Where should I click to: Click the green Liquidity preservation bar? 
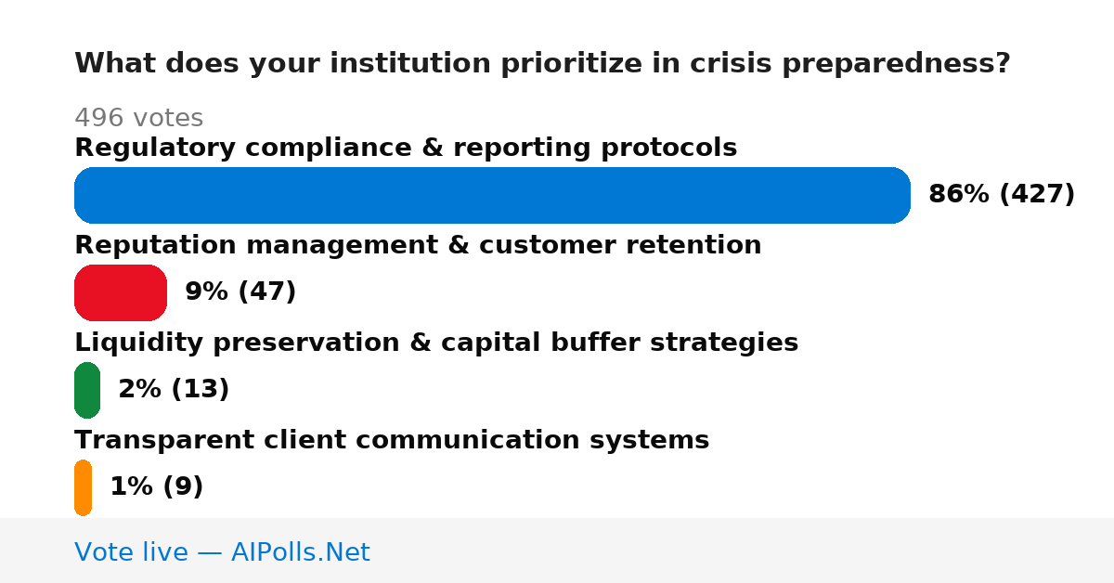(87, 390)
